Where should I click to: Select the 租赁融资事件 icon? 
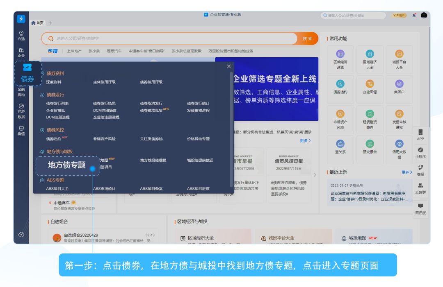tap(370, 119)
